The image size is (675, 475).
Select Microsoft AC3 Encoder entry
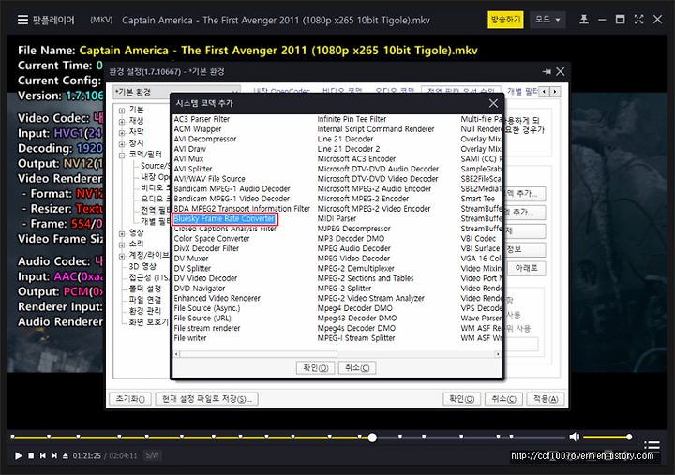click(x=356, y=158)
